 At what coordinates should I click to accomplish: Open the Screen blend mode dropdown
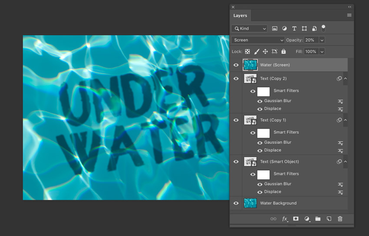(258, 40)
